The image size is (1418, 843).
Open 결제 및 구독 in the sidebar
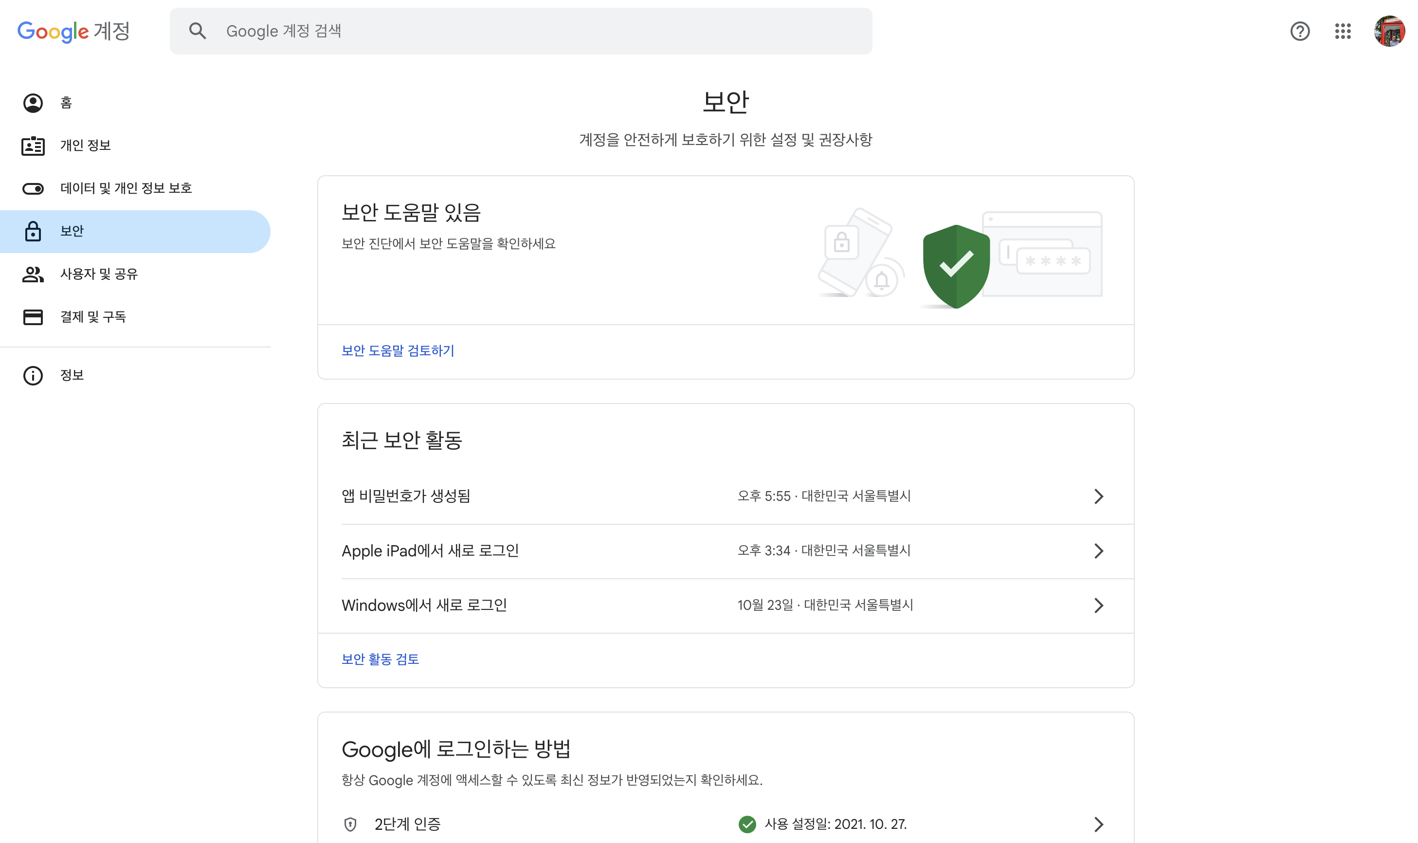pos(135,317)
